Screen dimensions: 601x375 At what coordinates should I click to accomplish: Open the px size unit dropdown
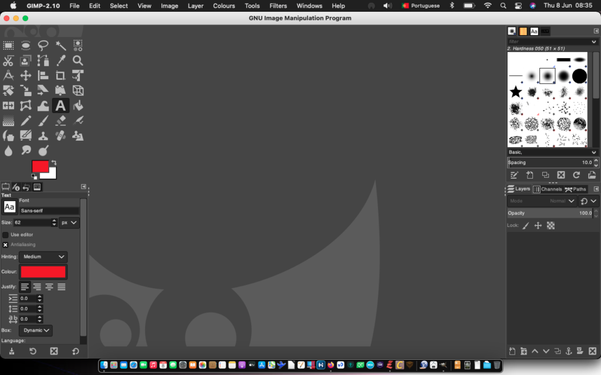click(x=70, y=223)
